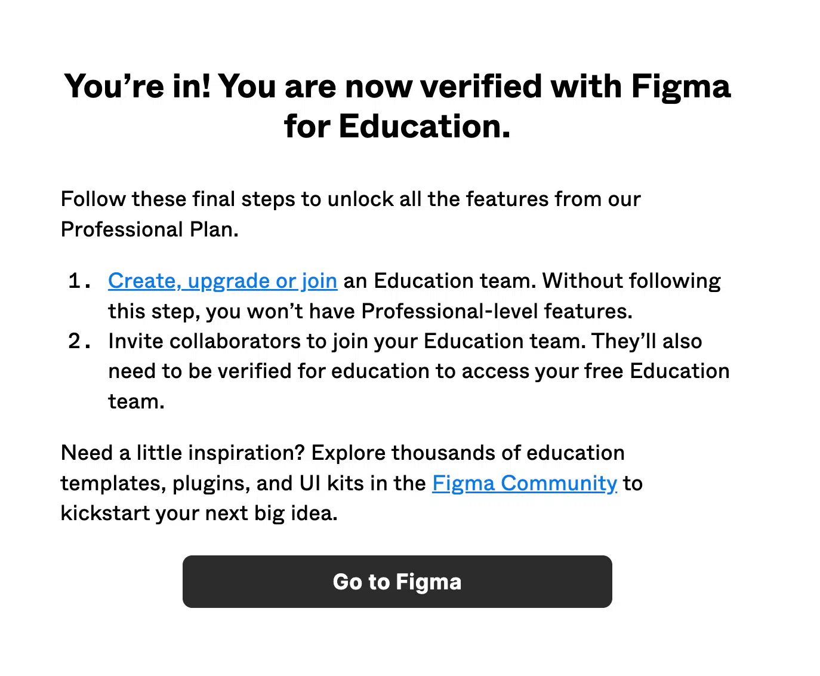Click the Go to Figma button
The height and width of the screenshot is (676, 820).
(x=397, y=582)
